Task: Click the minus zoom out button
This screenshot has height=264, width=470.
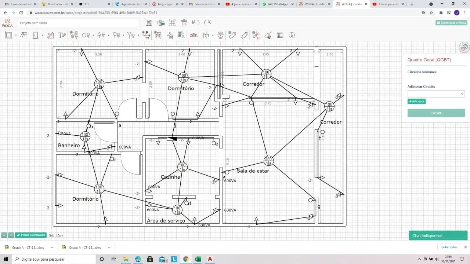Action: pos(4,235)
